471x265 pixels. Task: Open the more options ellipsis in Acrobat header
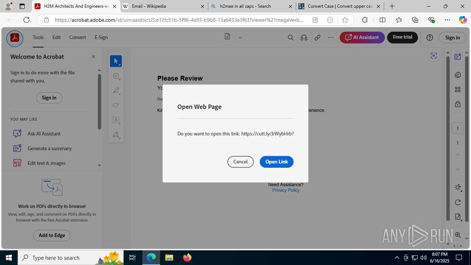(331, 38)
